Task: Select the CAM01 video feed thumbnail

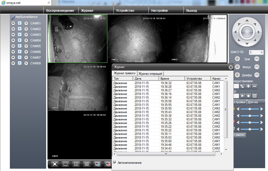Action: tap(78, 39)
